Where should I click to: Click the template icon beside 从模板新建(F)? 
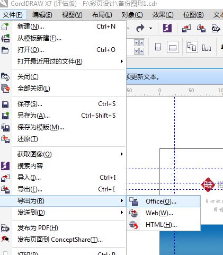[x=5, y=38]
